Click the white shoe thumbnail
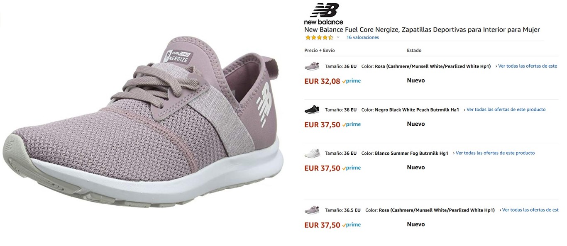This screenshot has width=567, height=246. (312, 153)
